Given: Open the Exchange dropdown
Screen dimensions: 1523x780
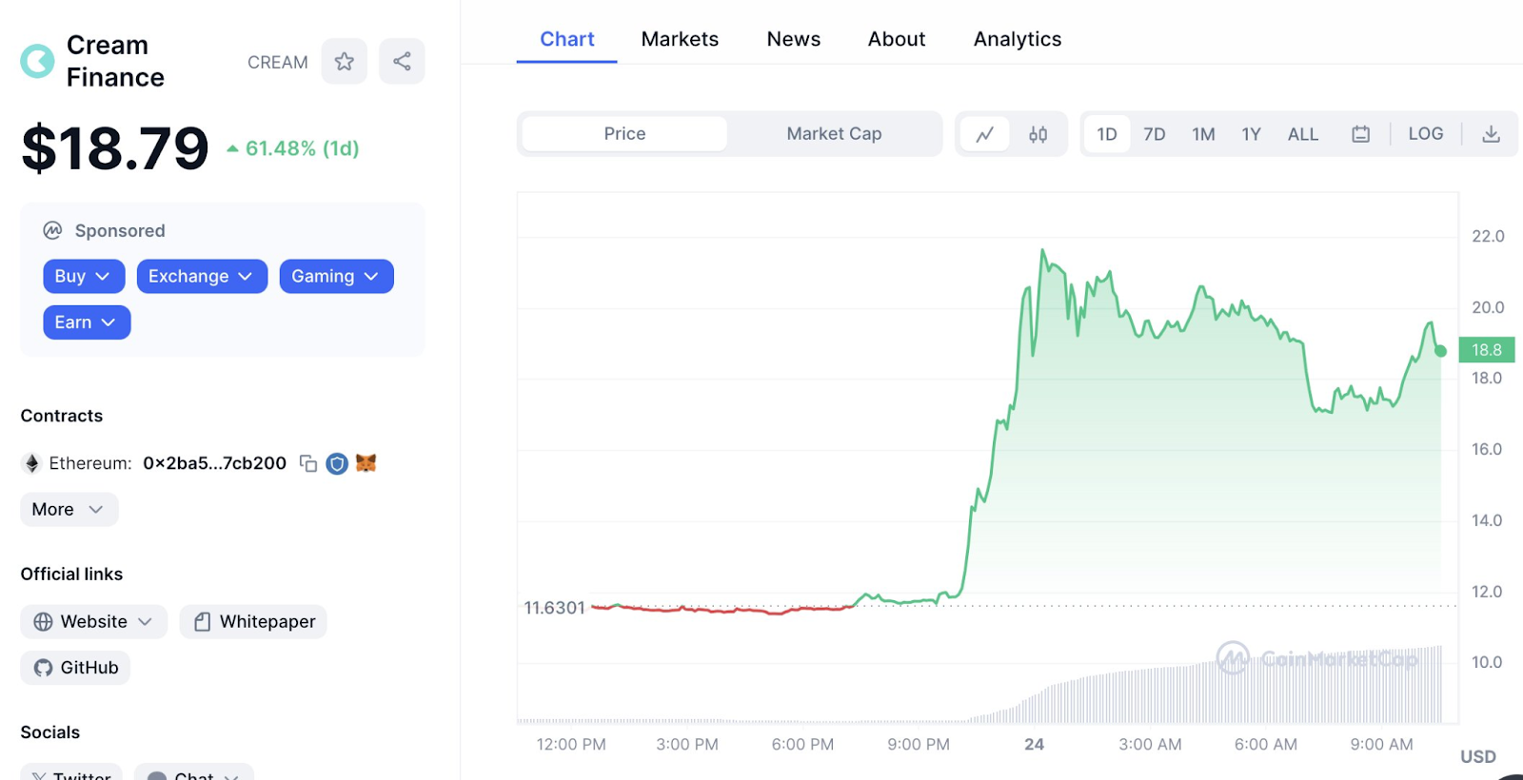Looking at the screenshot, I should pyautogui.click(x=201, y=277).
